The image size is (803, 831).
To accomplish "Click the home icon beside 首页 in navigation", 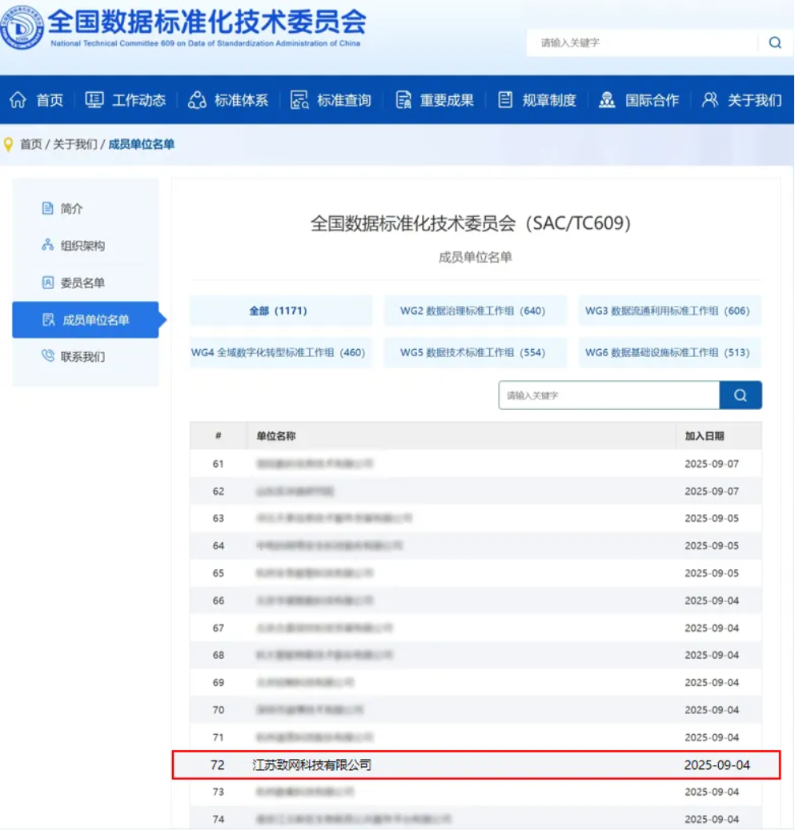I will [x=18, y=100].
